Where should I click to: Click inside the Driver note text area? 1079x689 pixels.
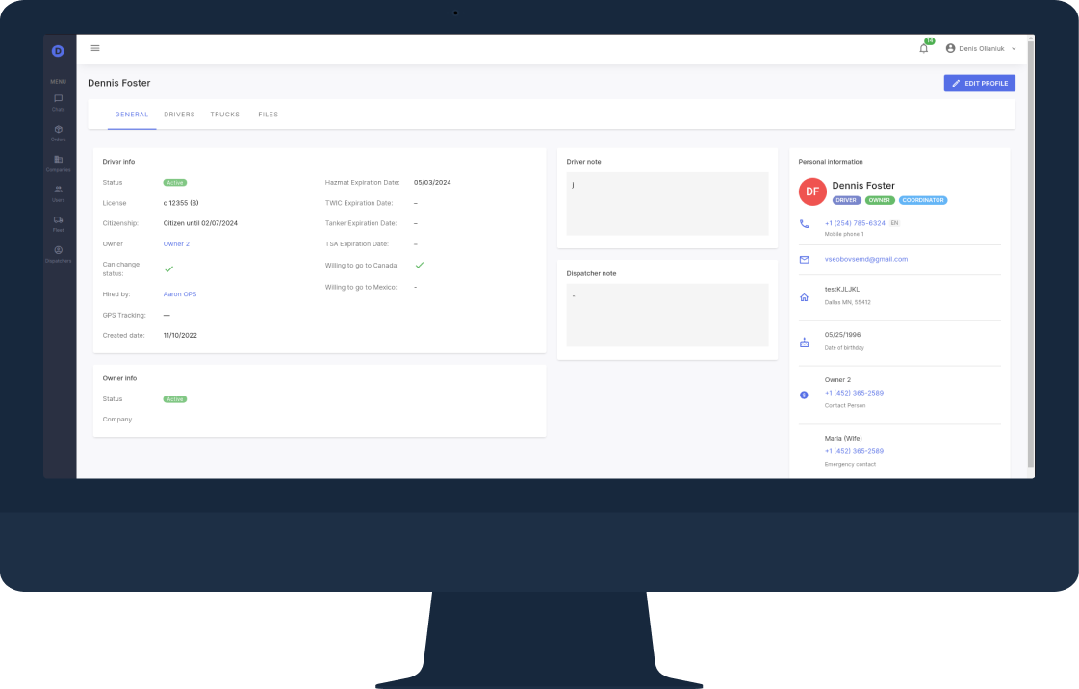[x=667, y=204]
